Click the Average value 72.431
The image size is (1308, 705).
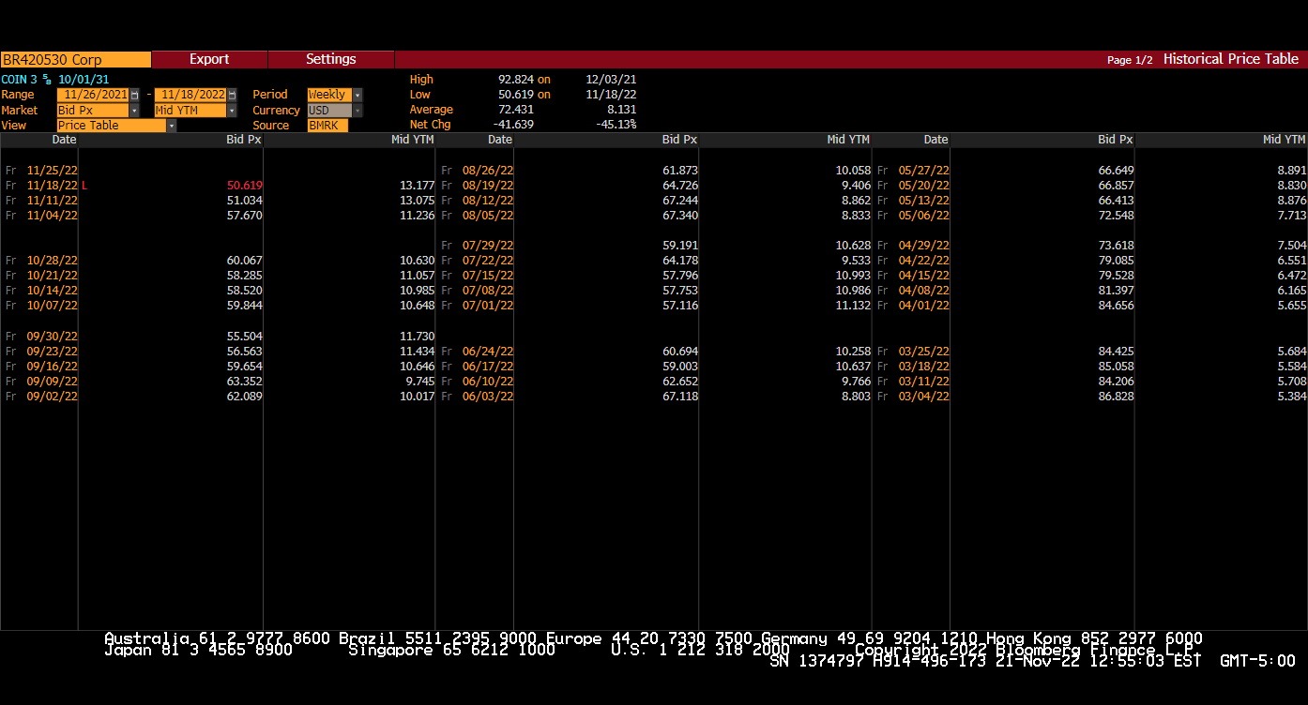[x=516, y=110]
